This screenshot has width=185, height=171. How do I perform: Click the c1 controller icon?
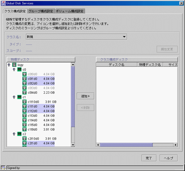pos(19,97)
